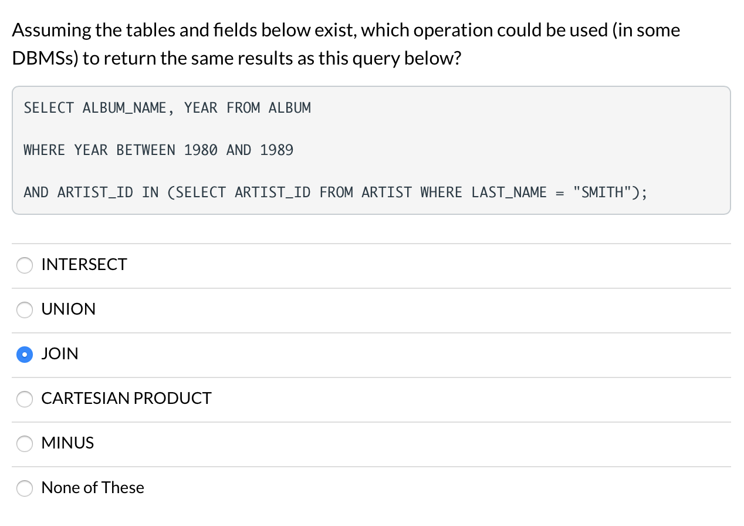
Task: Click the row containing MINUS option
Action: (371, 443)
